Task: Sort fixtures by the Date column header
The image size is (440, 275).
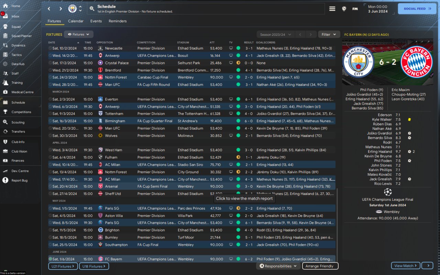Action: pyautogui.click(x=51, y=43)
